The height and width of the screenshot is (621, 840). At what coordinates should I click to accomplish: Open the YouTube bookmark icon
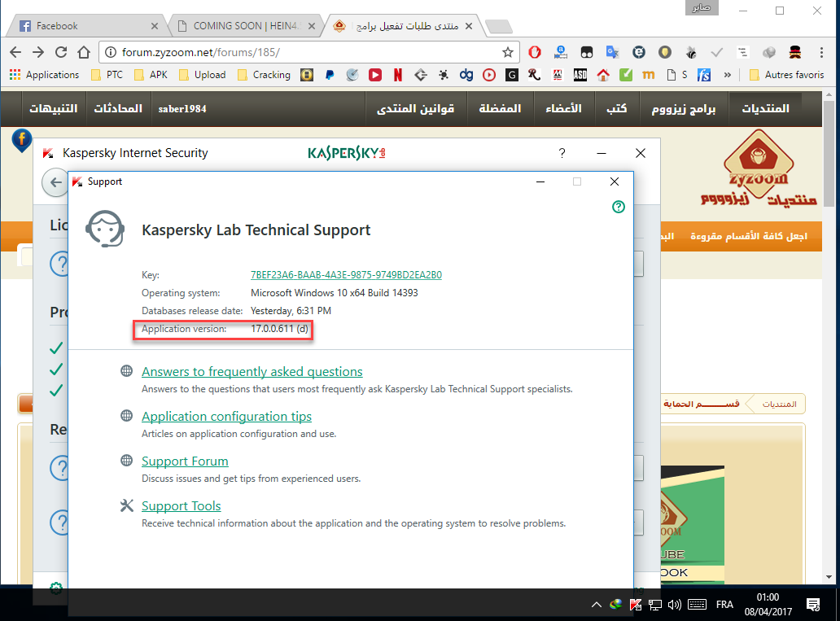[x=375, y=75]
